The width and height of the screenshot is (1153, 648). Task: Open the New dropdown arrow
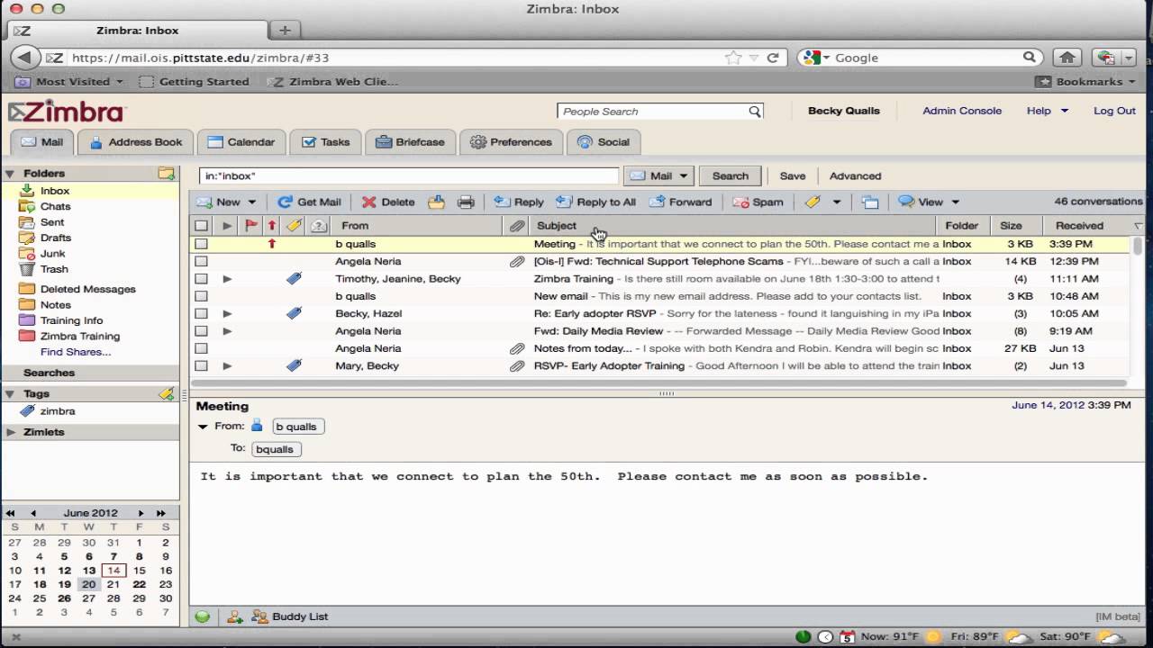click(252, 202)
